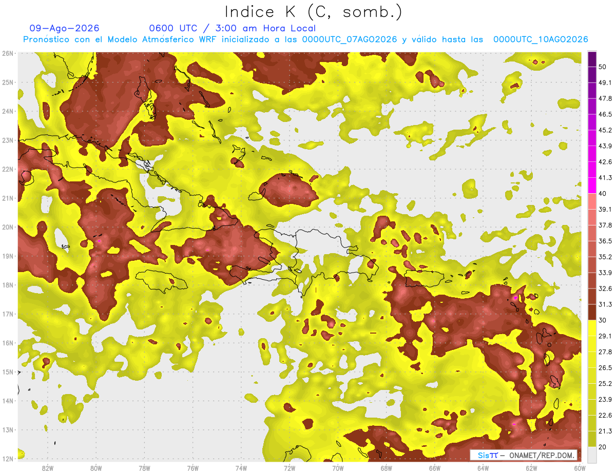Image resolution: width=616 pixels, height=475 pixels.
Task: Click the 'Indice K (C, somb.)' chart title
Action: click(314, 12)
